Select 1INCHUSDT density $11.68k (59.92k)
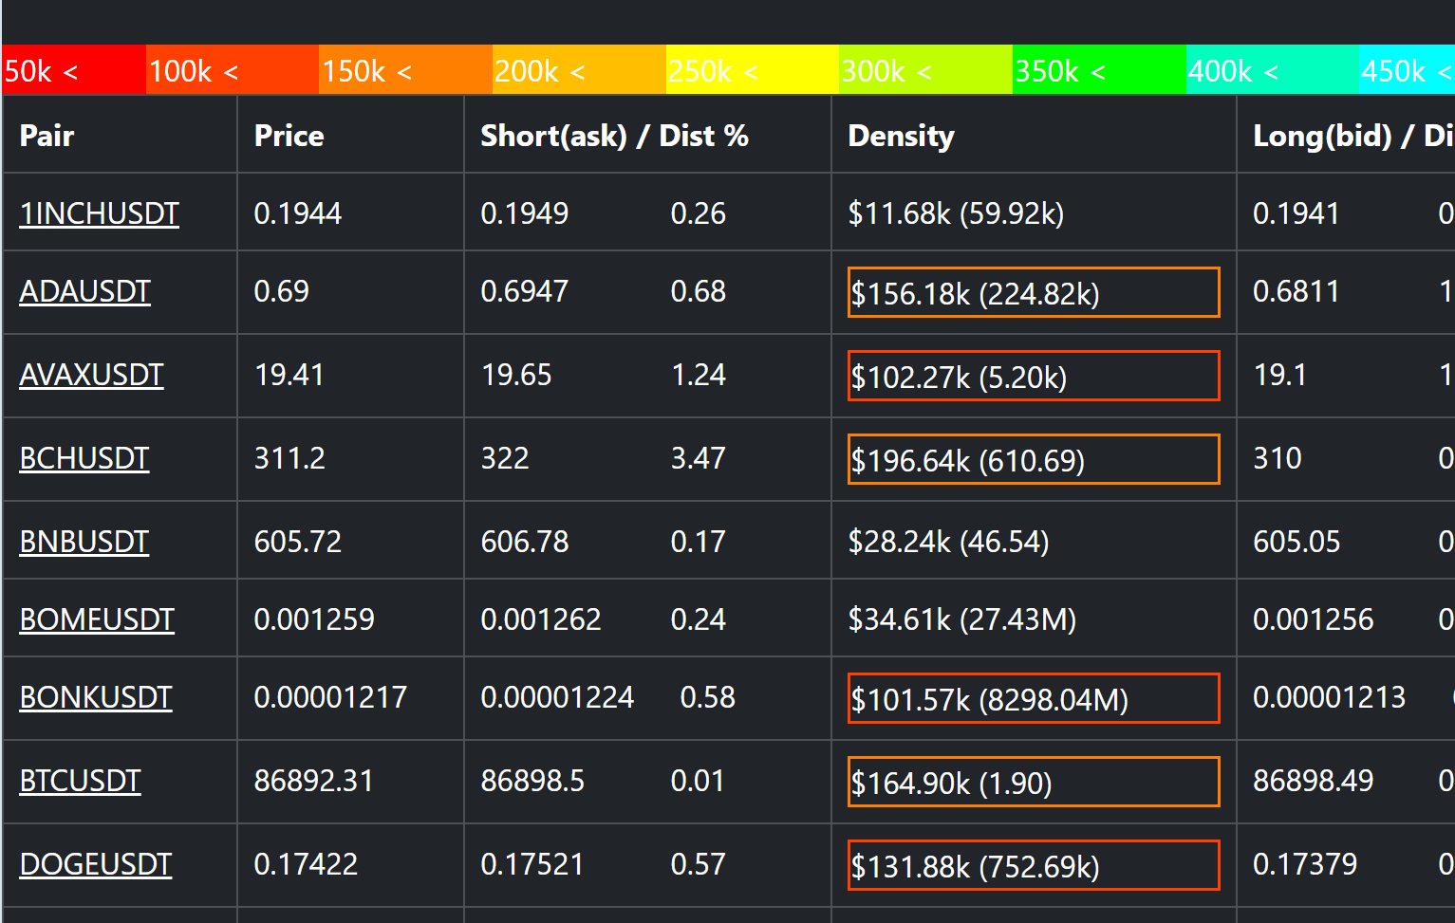This screenshot has height=923, width=1455. click(x=956, y=213)
